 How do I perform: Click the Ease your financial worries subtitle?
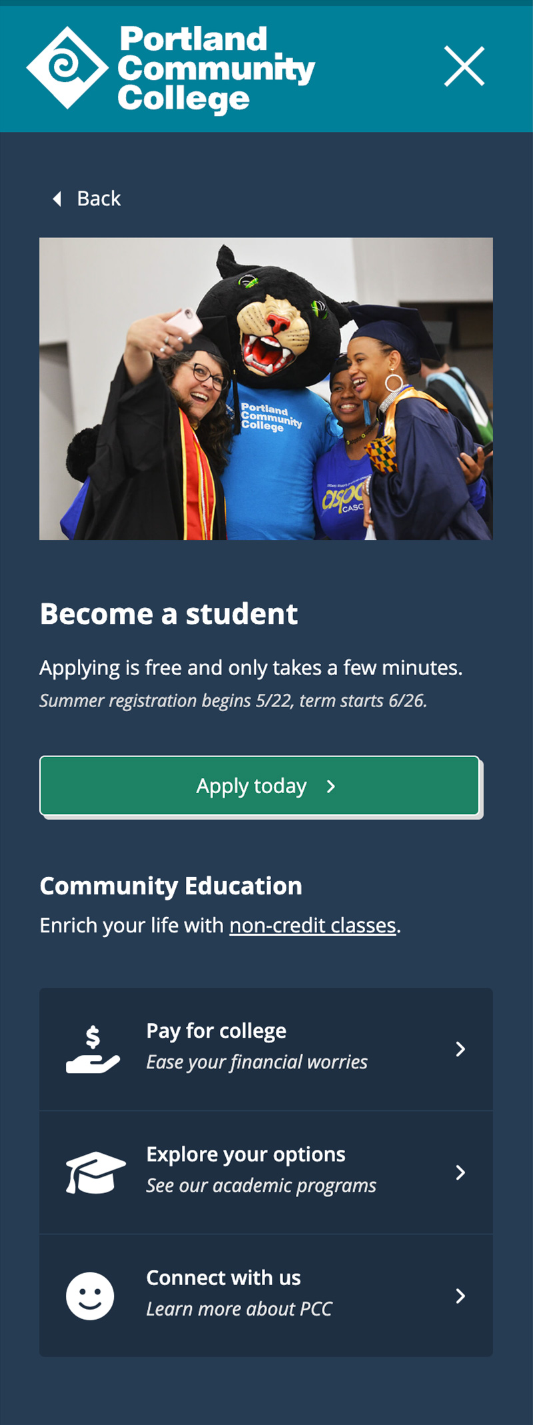pyautogui.click(x=257, y=1062)
